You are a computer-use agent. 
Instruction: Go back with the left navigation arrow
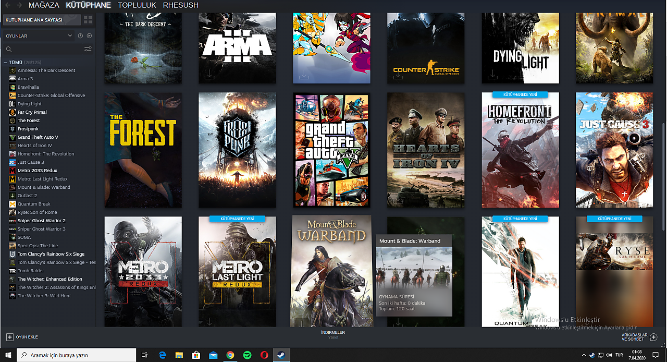(8, 5)
